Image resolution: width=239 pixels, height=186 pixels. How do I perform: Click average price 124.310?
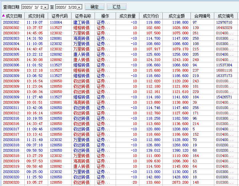153,60
